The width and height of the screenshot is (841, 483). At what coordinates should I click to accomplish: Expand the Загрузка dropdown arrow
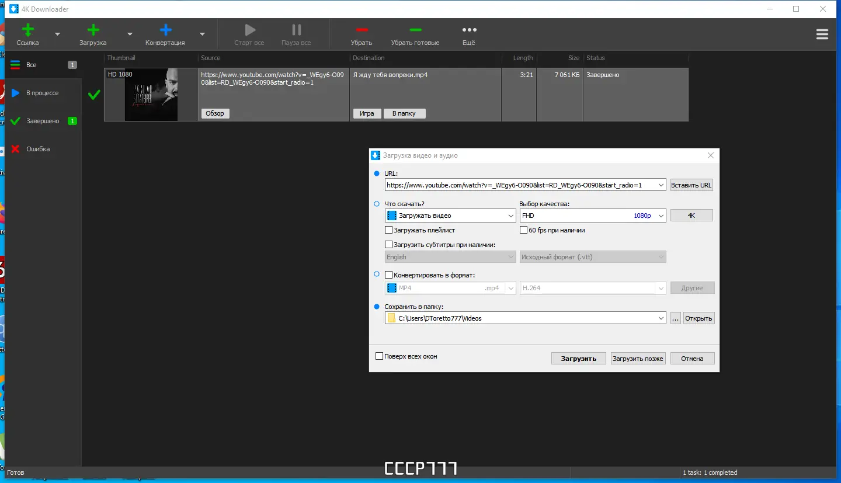[x=130, y=34]
